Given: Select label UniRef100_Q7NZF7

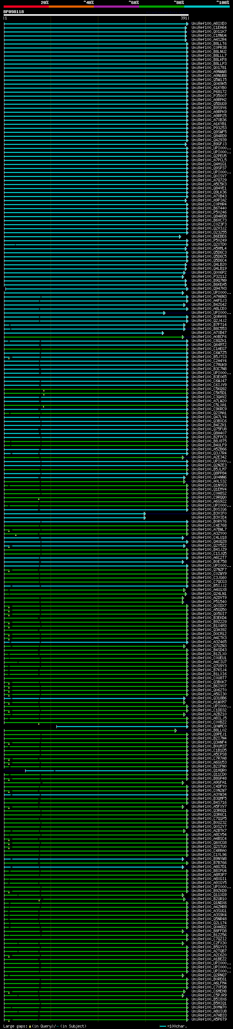Looking at the screenshot, I should pyautogui.click(x=209, y=570).
